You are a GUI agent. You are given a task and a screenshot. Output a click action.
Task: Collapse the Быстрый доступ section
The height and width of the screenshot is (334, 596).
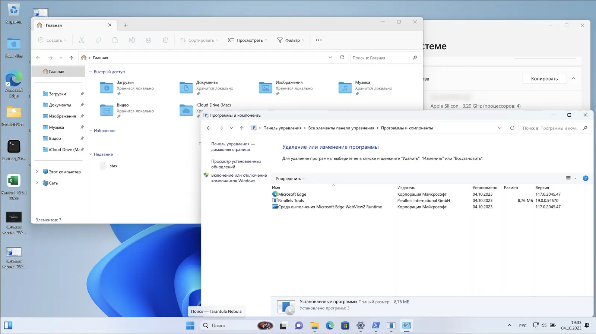(x=91, y=72)
